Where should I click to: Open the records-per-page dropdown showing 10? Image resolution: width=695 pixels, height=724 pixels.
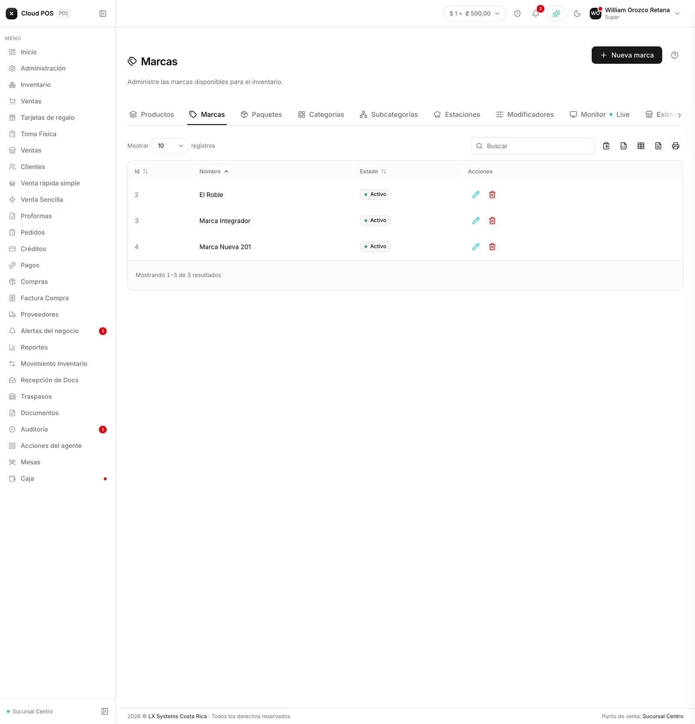coord(170,146)
